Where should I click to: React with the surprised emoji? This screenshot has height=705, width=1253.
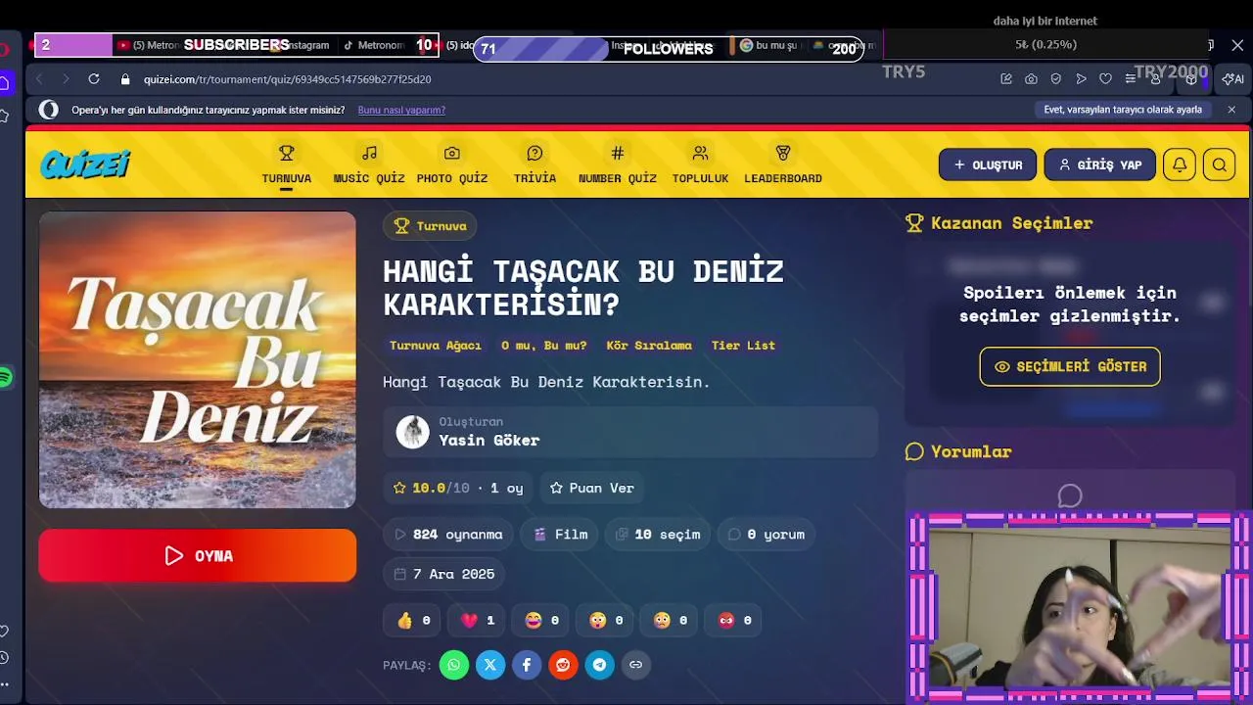606,620
